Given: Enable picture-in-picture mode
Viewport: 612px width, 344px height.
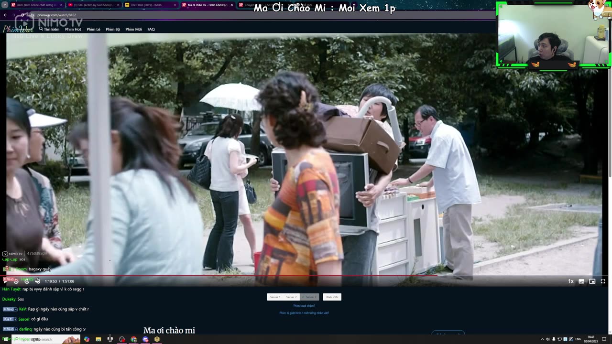Looking at the screenshot, I should [592, 281].
